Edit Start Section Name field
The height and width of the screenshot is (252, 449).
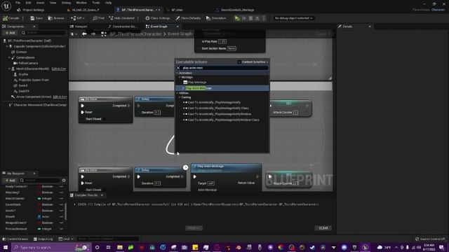pos(232,48)
